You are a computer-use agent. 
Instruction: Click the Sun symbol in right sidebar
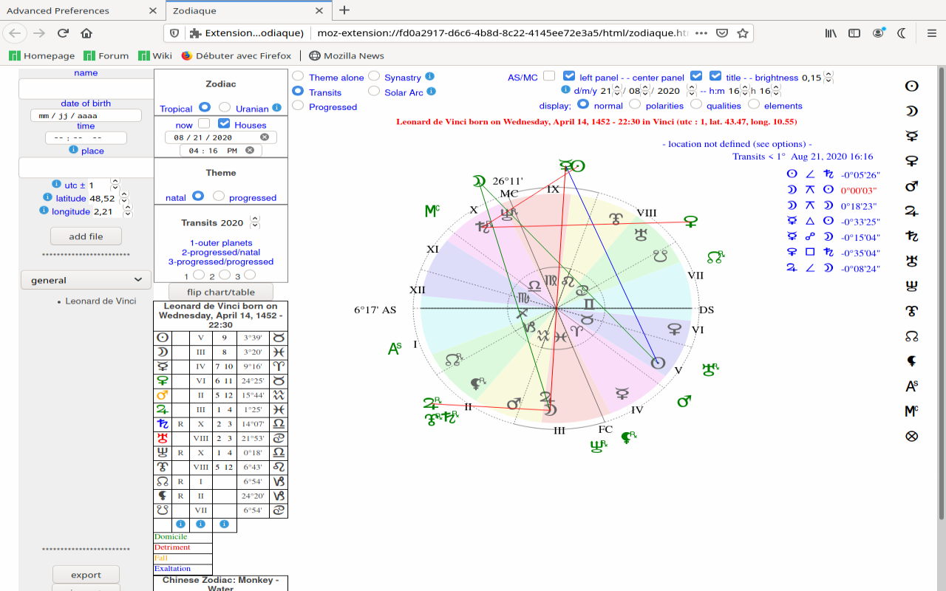[912, 86]
